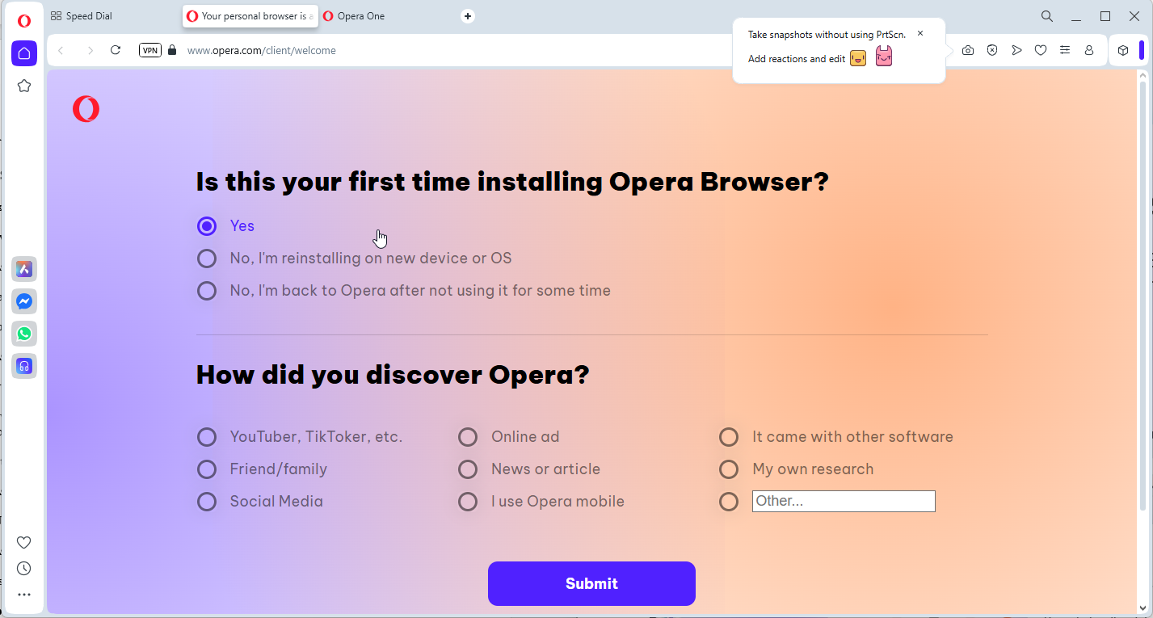The image size is (1153, 618).
Task: Open the Aria AI sidebar icon
Action: (x=24, y=269)
